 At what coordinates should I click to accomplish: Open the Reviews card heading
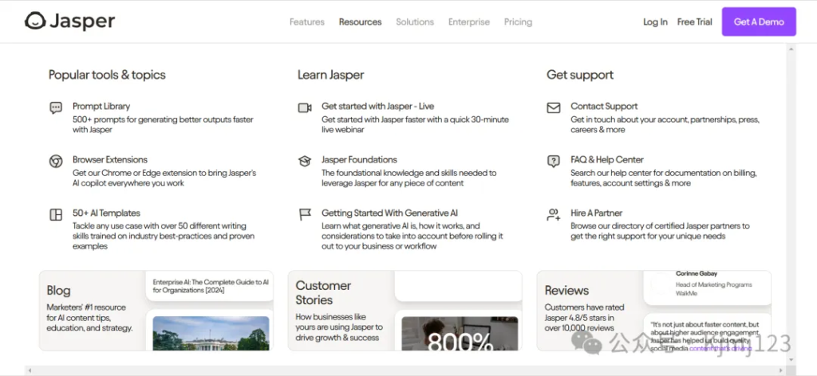point(567,290)
